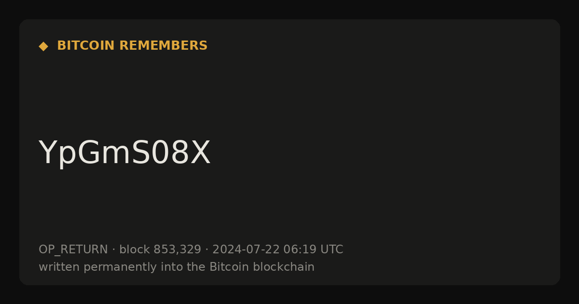Select the YpGmS08X message text
The width and height of the screenshot is (579, 304).
click(x=124, y=153)
